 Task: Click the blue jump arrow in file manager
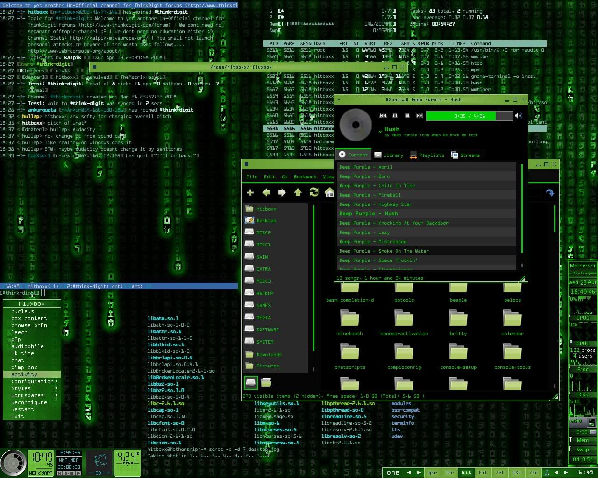[550, 192]
